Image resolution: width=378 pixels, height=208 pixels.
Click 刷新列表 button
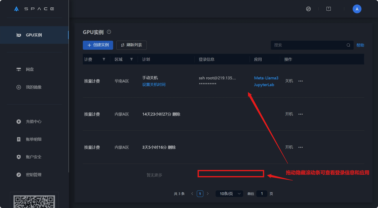[x=131, y=45]
